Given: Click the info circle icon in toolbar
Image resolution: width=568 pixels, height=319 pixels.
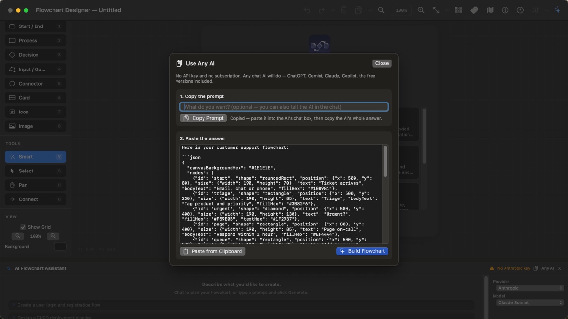Looking at the screenshot, I should pos(505,10).
